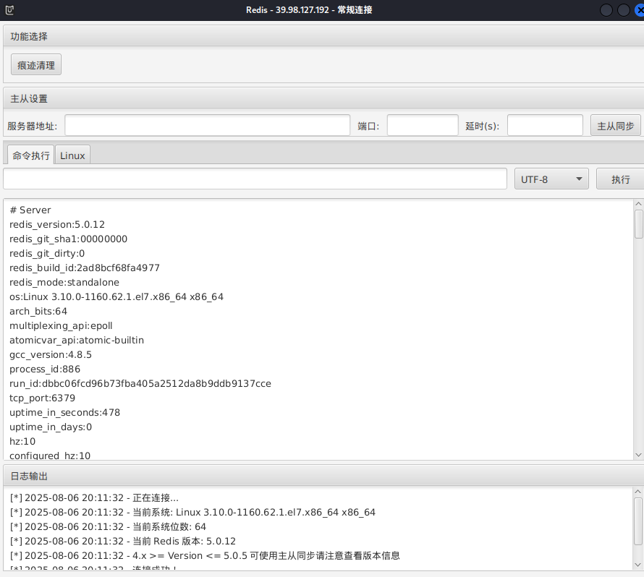Click the 当前系统位数: 64 log entry

pyautogui.click(x=108, y=526)
